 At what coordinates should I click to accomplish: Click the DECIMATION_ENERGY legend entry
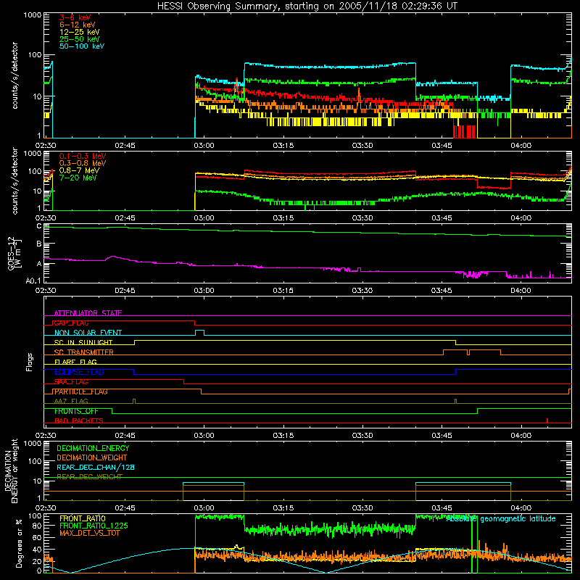click(93, 448)
